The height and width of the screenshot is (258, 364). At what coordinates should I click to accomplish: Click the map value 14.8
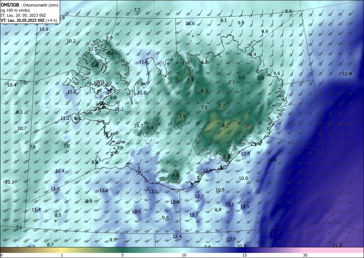click(x=272, y=160)
